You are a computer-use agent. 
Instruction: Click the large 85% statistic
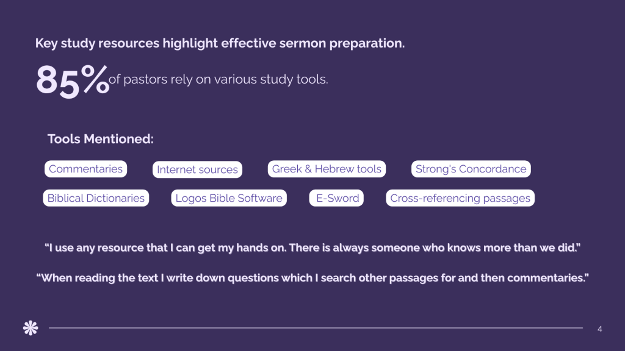coord(71,81)
